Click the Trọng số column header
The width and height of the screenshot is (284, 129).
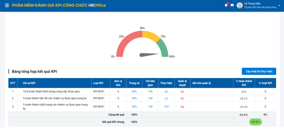pyautogui.click(x=134, y=83)
